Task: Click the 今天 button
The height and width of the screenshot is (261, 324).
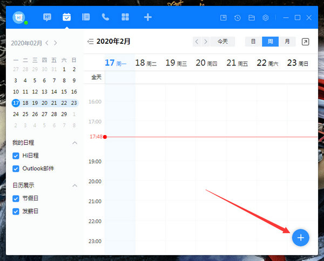Action: point(222,42)
